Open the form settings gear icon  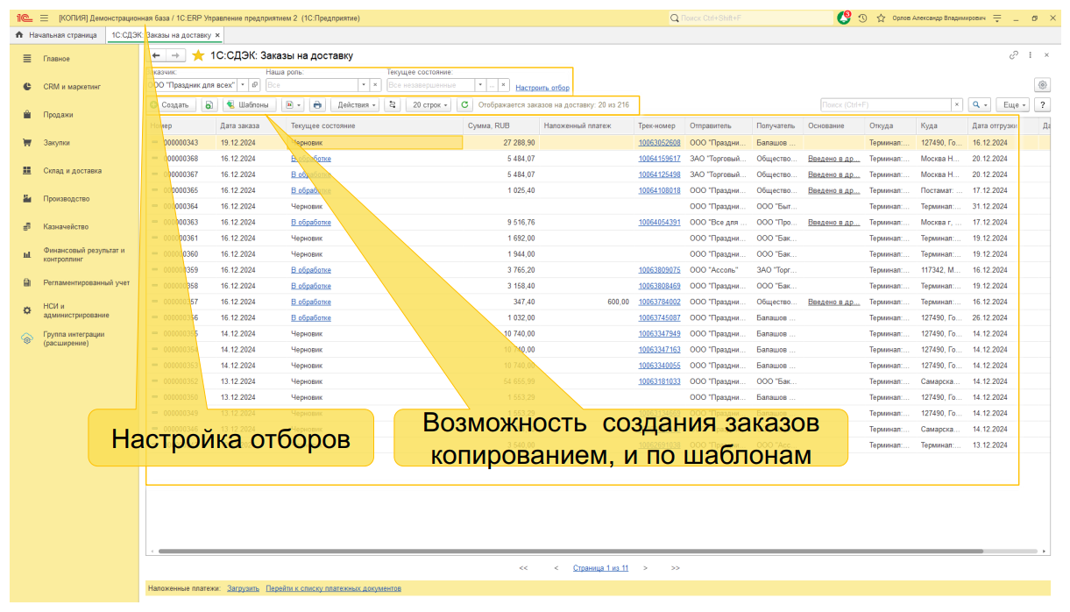coord(1042,84)
